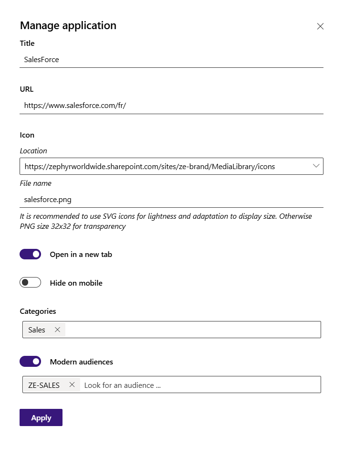Screen dimensions: 344x449
Task: Expand the icon Location dropdown chevron
Action: click(x=316, y=166)
